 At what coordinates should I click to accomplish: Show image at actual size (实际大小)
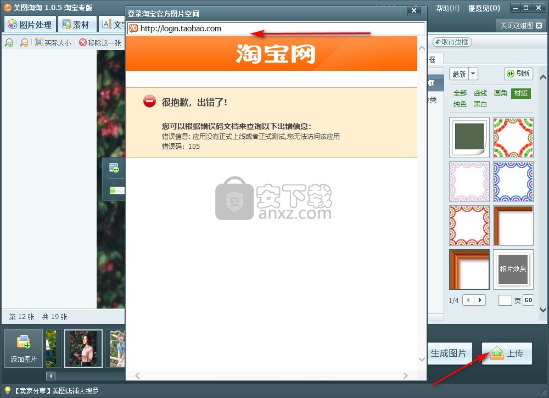[53, 42]
